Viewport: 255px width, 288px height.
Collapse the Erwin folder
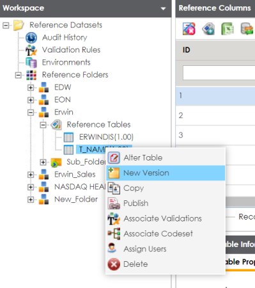[31, 113]
